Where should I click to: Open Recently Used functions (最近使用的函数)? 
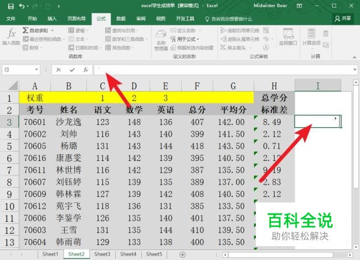pyautogui.click(x=44, y=39)
